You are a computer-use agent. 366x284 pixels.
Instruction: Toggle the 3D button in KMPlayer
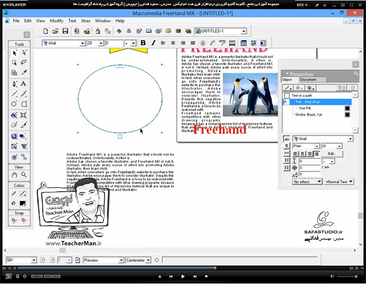pos(8,276)
